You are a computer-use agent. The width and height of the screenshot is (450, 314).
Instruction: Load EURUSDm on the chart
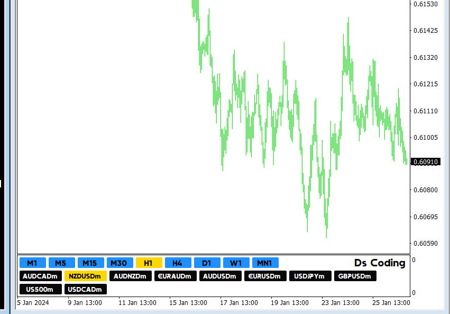265,276
